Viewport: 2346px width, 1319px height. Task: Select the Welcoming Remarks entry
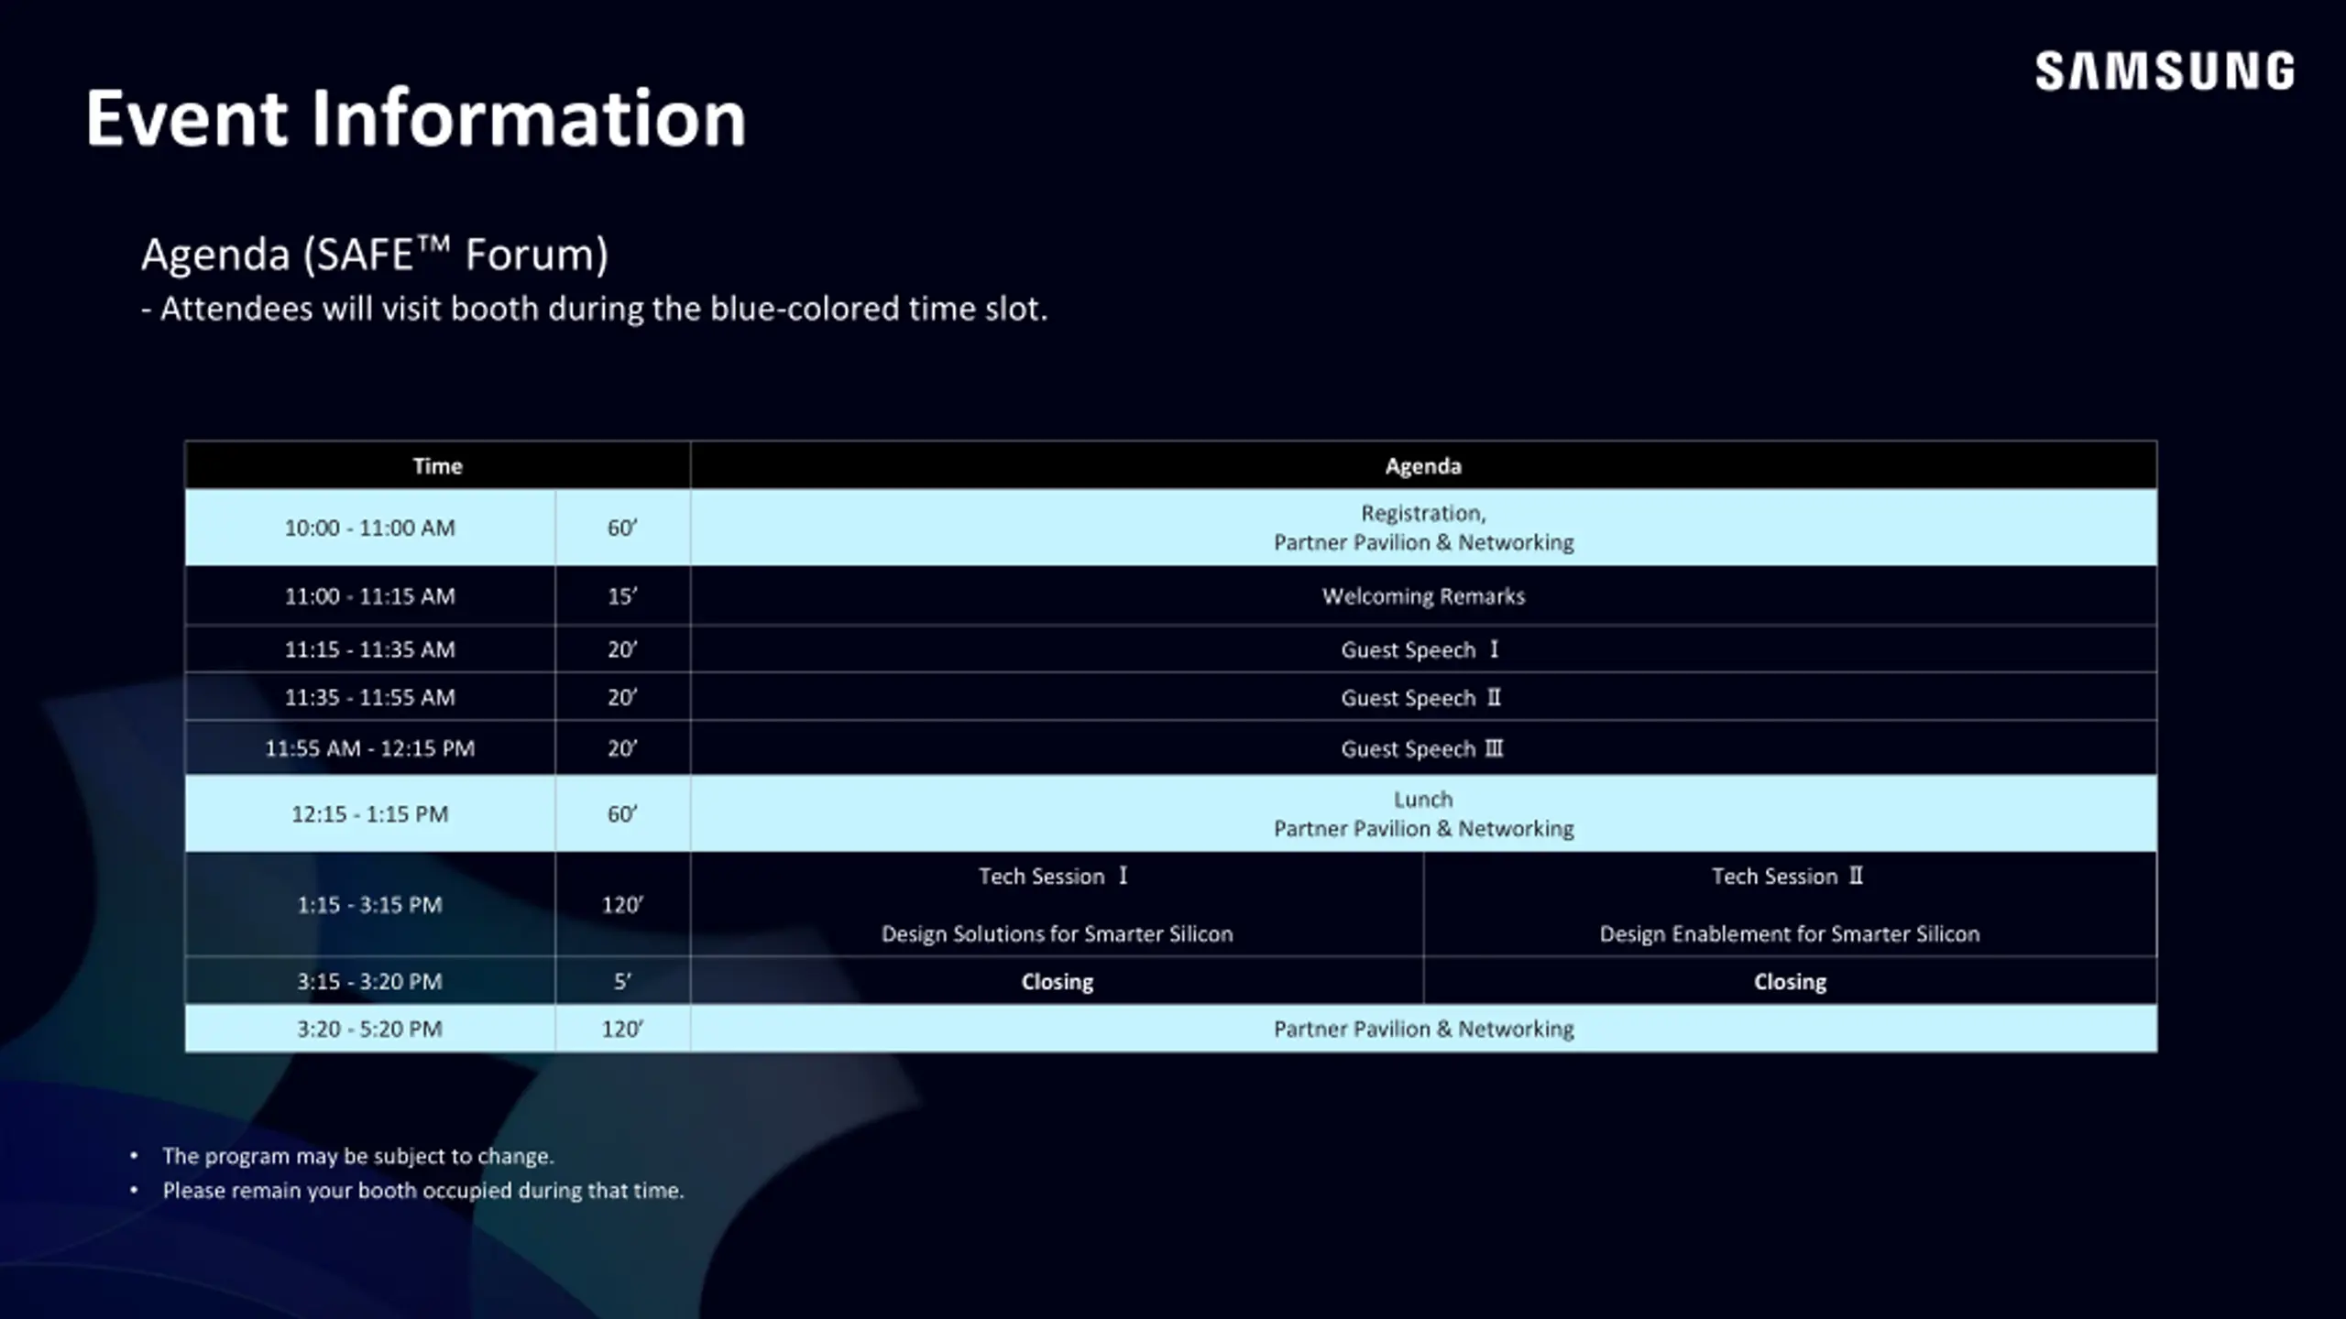tap(1423, 596)
